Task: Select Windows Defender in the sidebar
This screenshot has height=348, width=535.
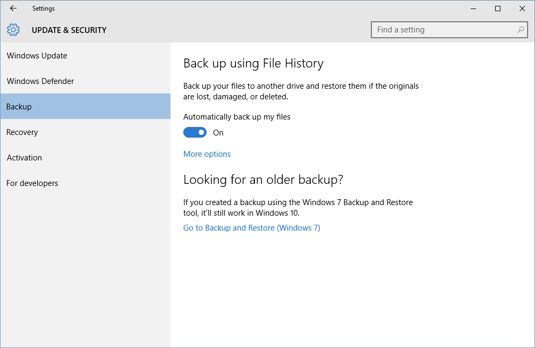Action: click(86, 81)
